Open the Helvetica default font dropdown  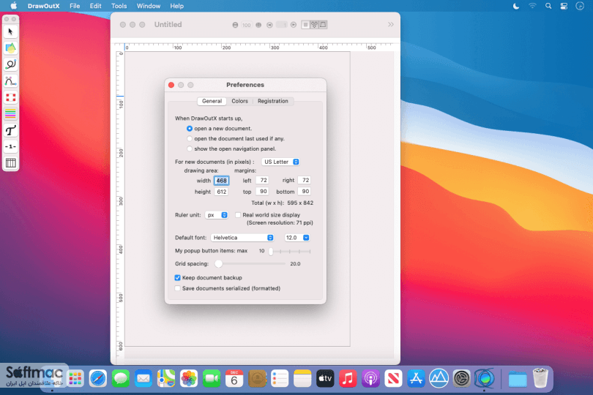pos(242,238)
